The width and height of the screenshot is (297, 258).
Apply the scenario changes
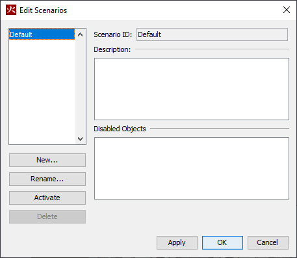(x=177, y=242)
